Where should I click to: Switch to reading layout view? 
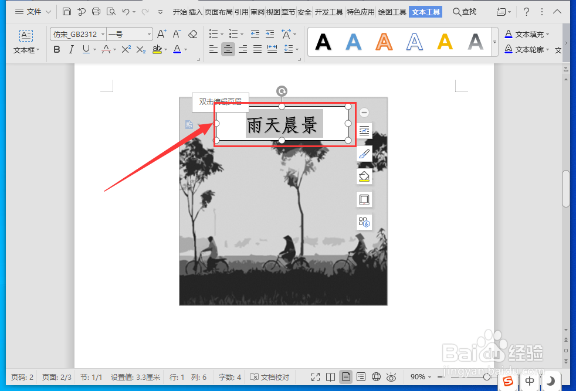click(x=331, y=377)
